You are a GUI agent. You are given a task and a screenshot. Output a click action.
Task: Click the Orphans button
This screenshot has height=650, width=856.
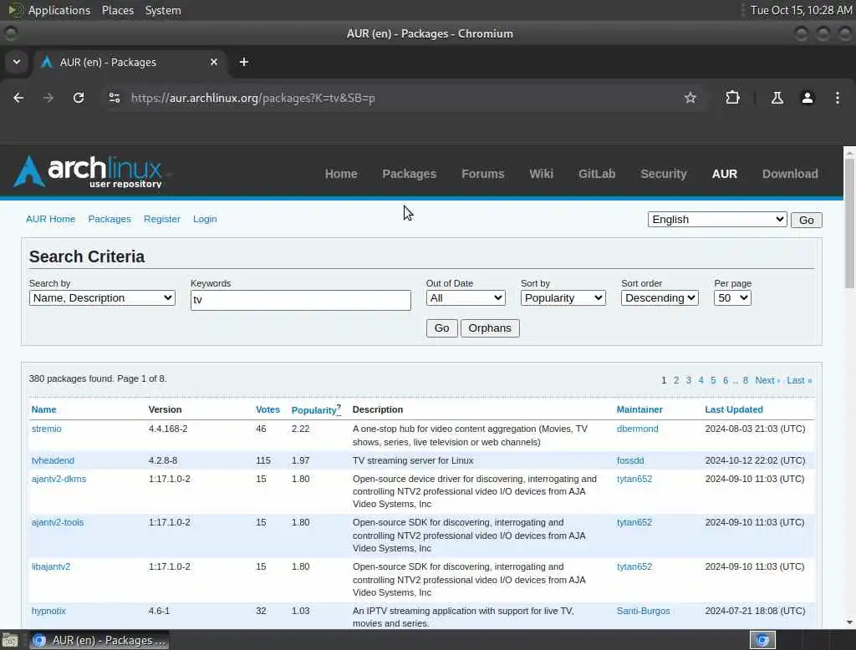coord(490,328)
